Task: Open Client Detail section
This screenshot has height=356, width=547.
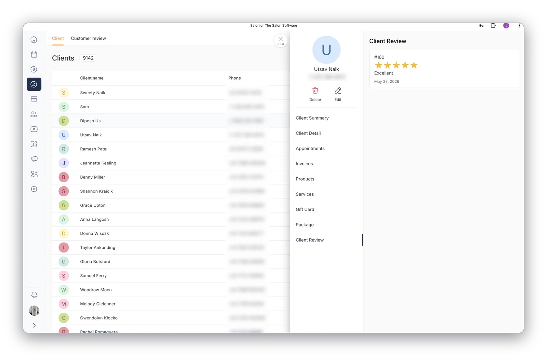Action: 308,133
